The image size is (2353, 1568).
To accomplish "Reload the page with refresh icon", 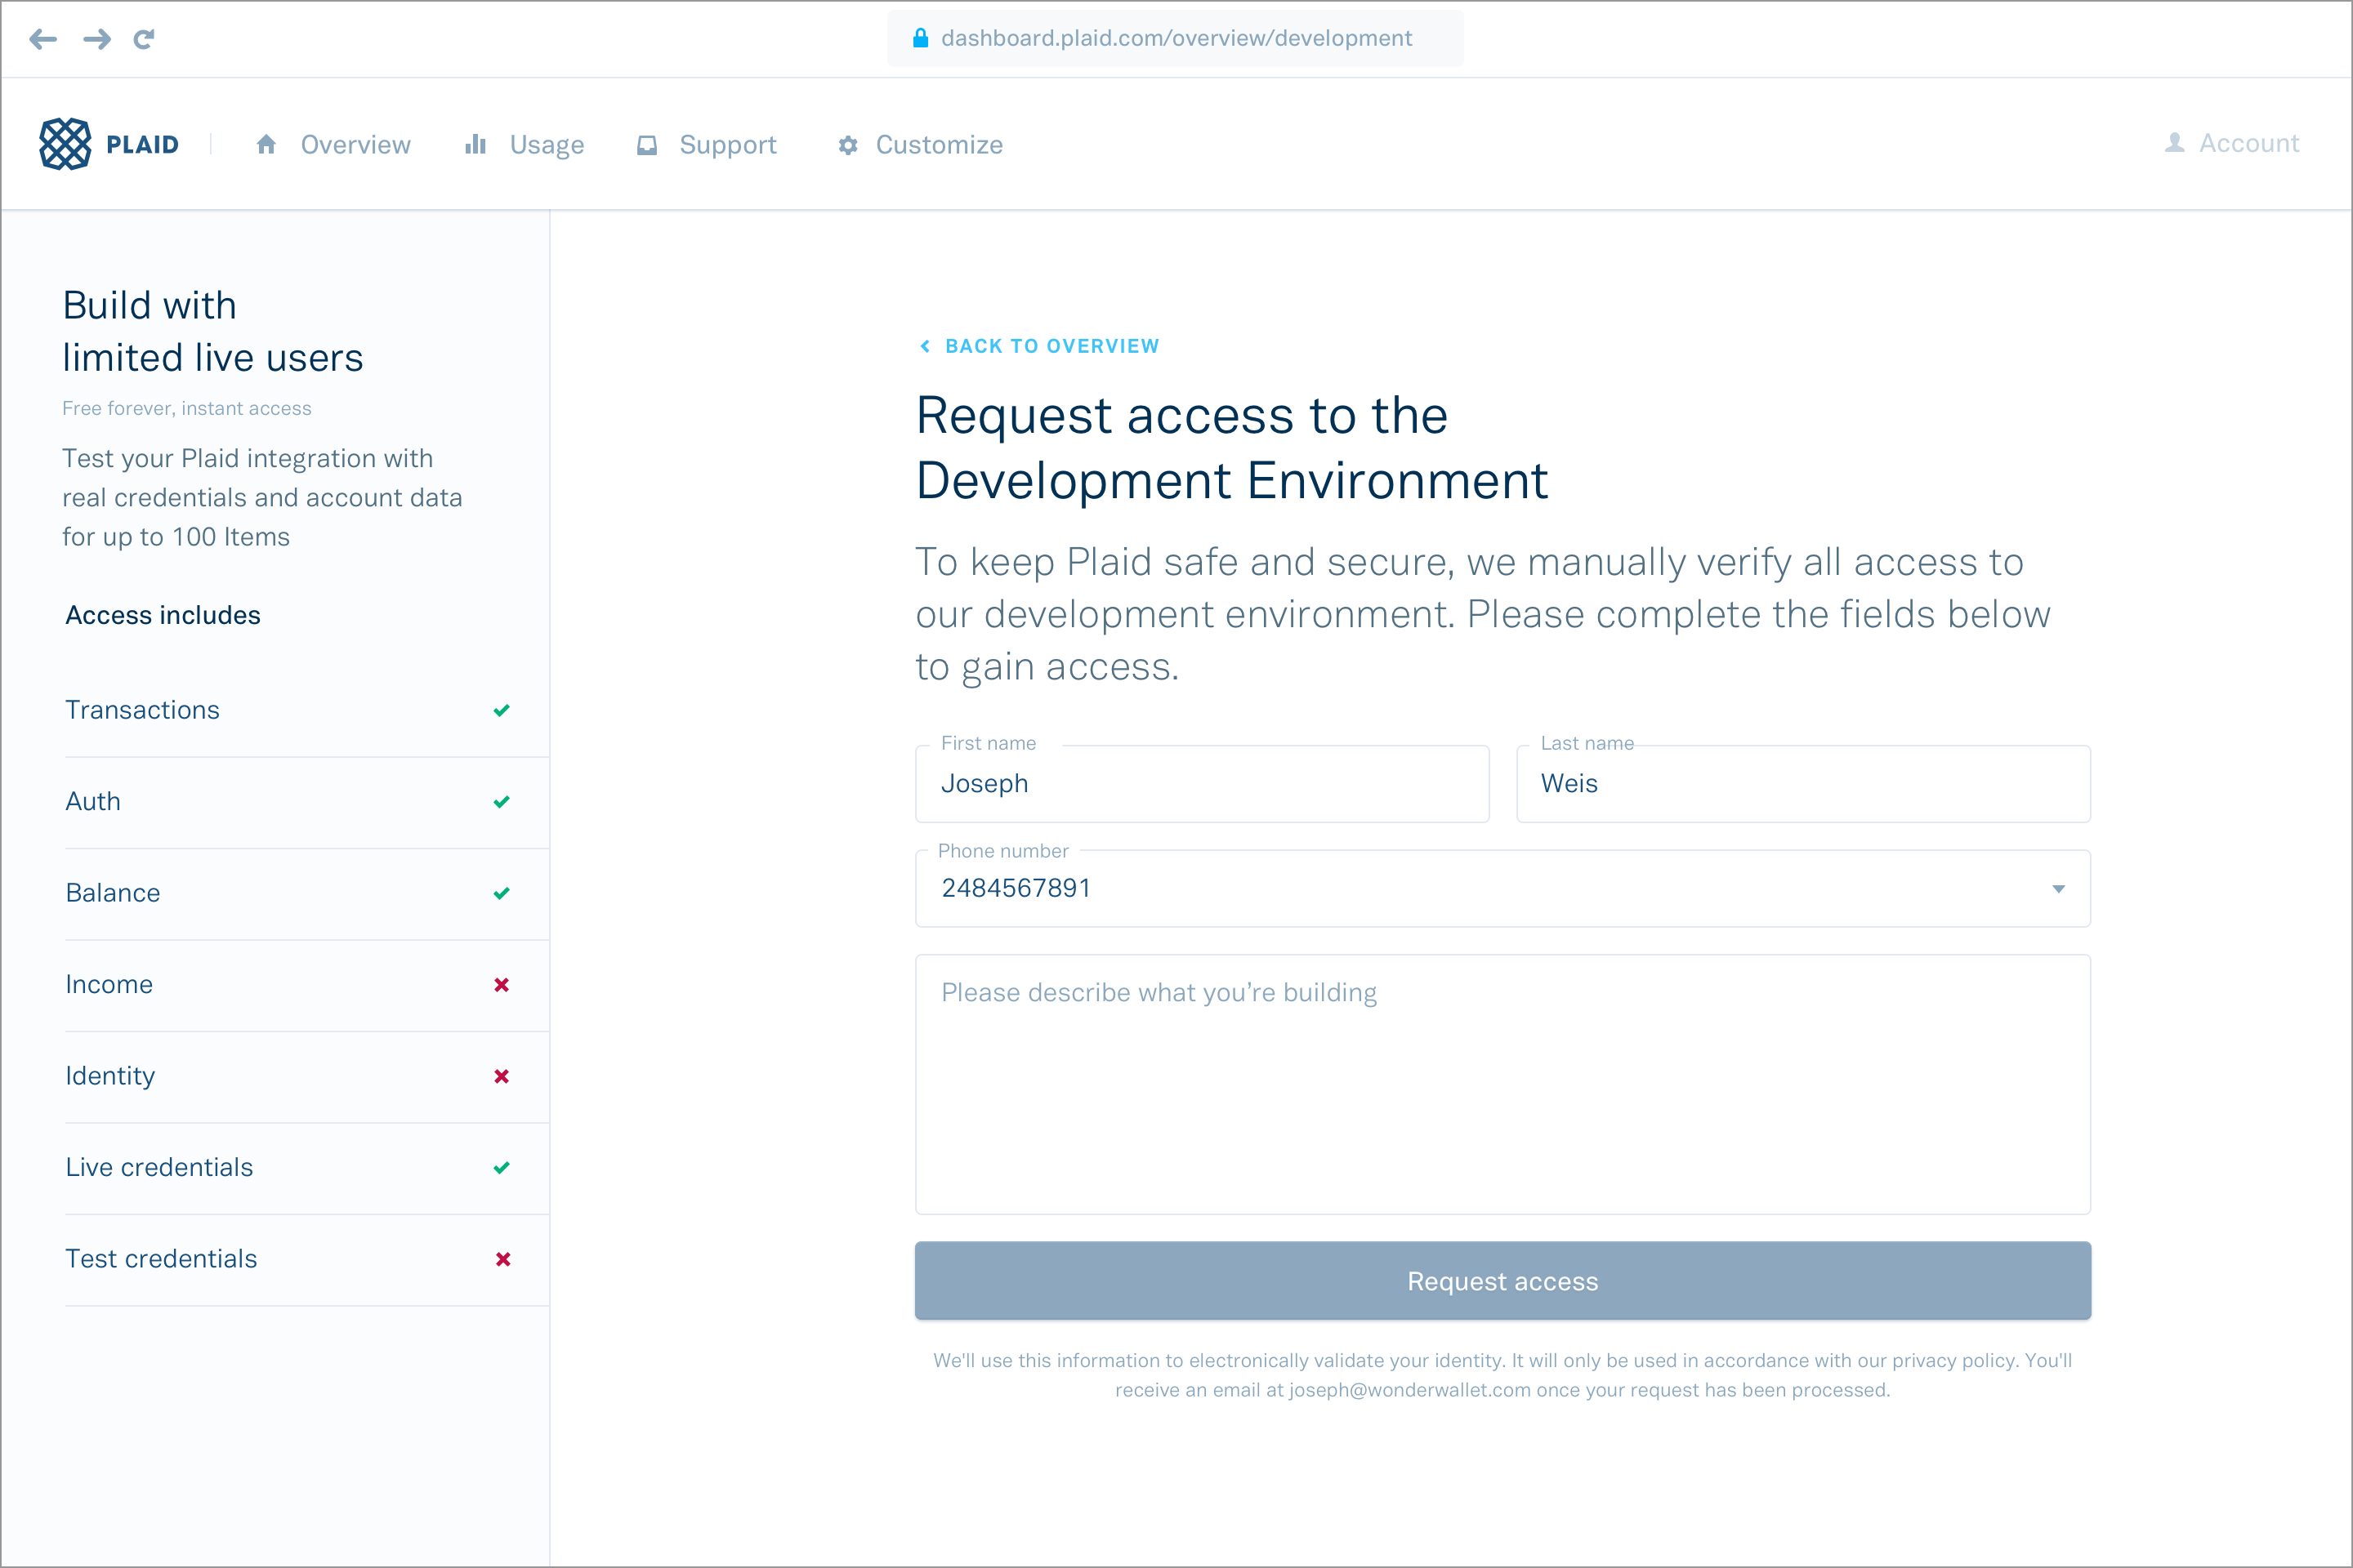I will pos(144,39).
